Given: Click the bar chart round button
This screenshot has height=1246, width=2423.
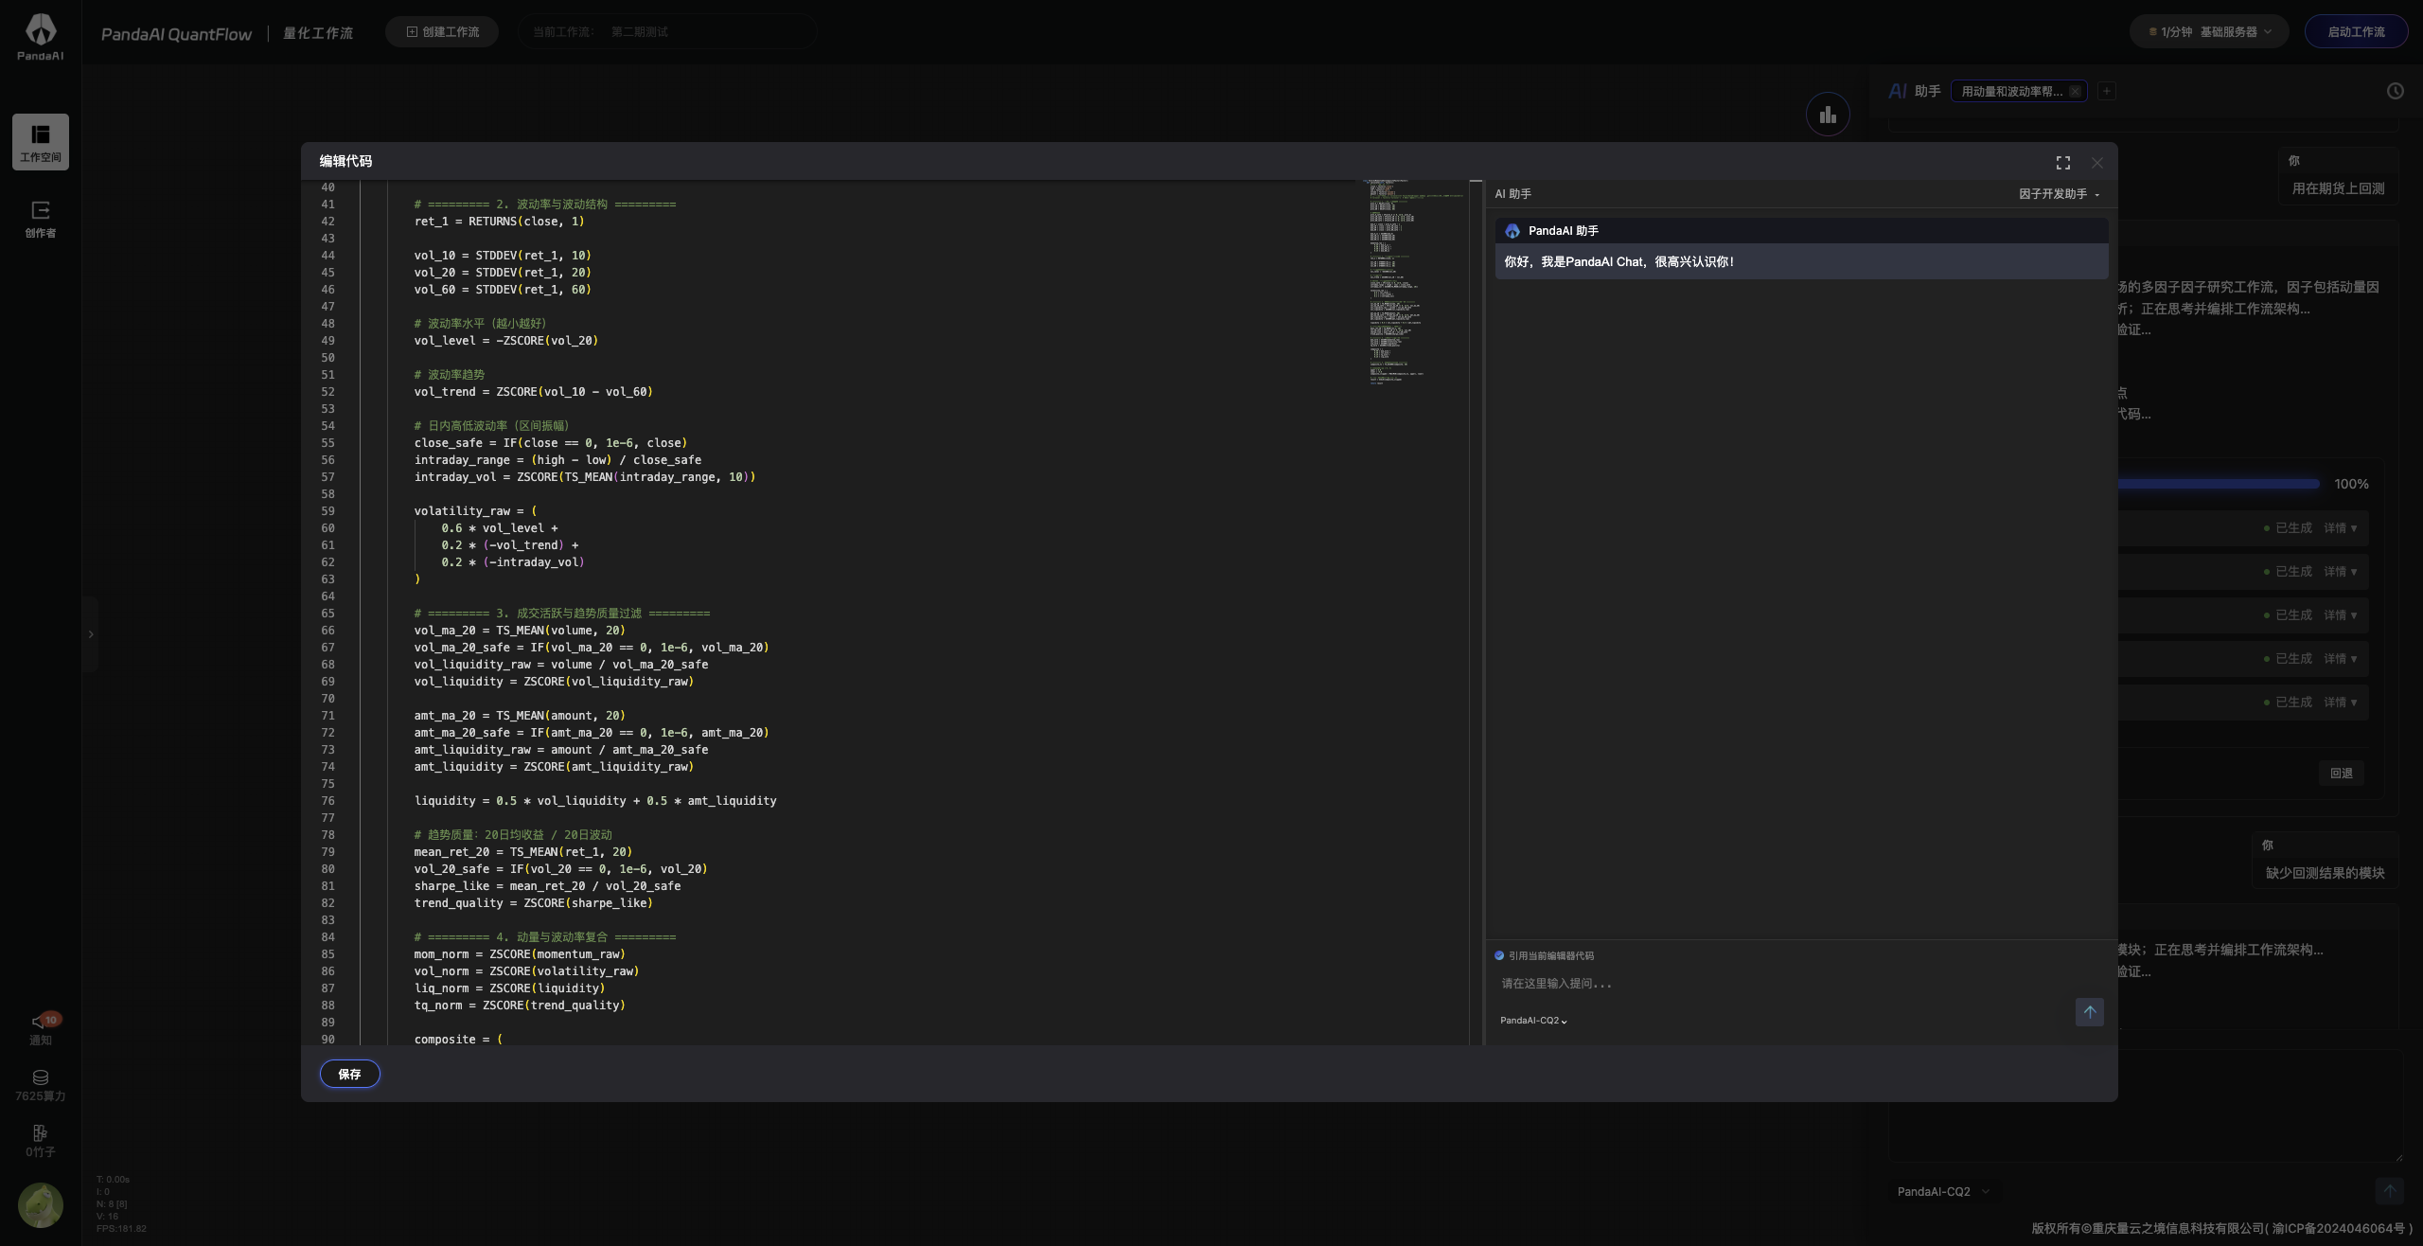Looking at the screenshot, I should pos(1828,115).
